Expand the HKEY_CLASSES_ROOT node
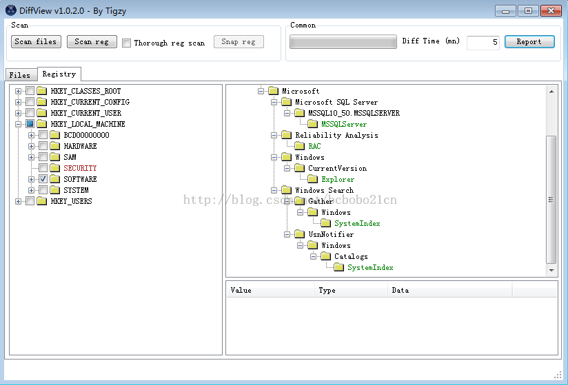The width and height of the screenshot is (568, 385). [x=18, y=91]
